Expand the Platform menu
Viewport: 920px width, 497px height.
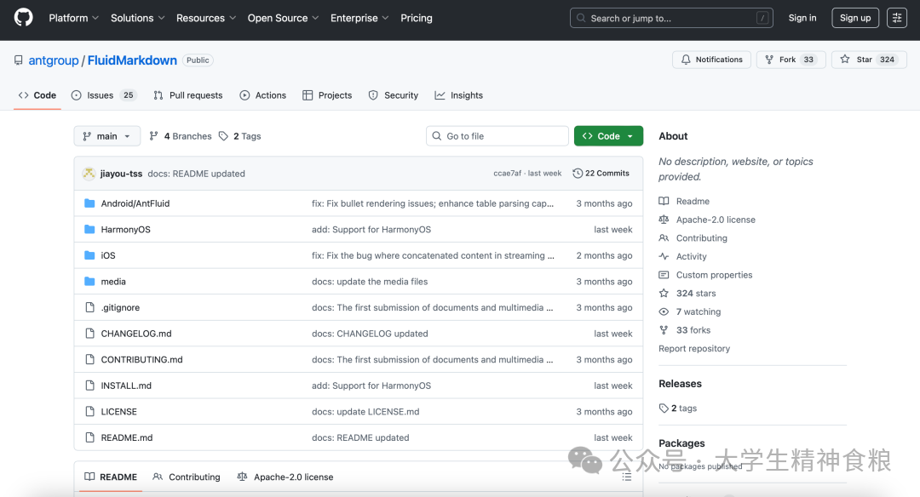point(74,18)
